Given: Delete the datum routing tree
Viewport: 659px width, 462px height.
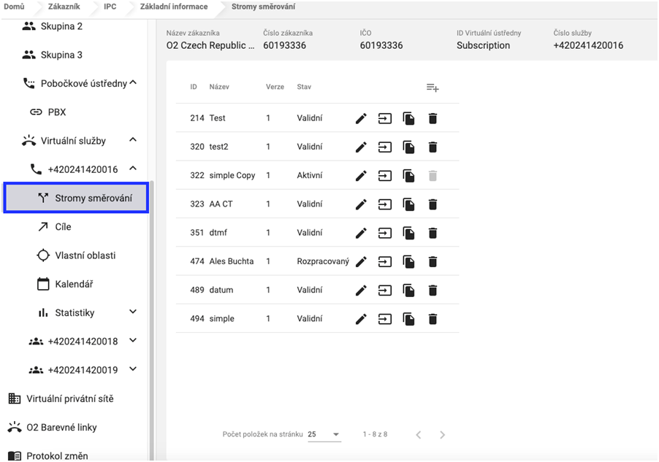Looking at the screenshot, I should [433, 290].
